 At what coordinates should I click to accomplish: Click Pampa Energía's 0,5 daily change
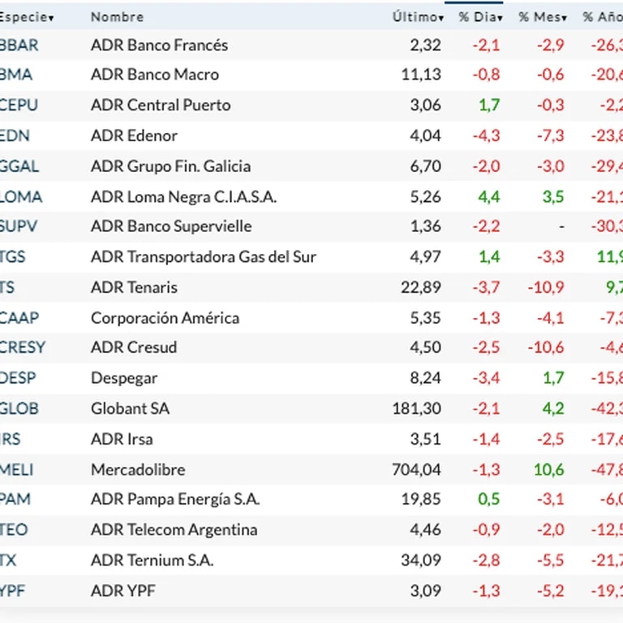tap(489, 500)
